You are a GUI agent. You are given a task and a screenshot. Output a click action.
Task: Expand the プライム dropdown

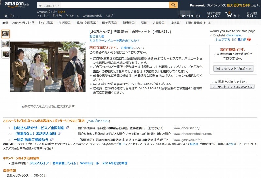pos(213,16)
